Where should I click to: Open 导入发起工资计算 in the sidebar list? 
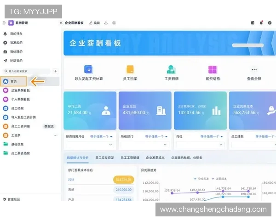pos(23,117)
